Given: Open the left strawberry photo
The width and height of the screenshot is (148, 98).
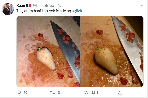Looking at the screenshot, I should [48, 51].
